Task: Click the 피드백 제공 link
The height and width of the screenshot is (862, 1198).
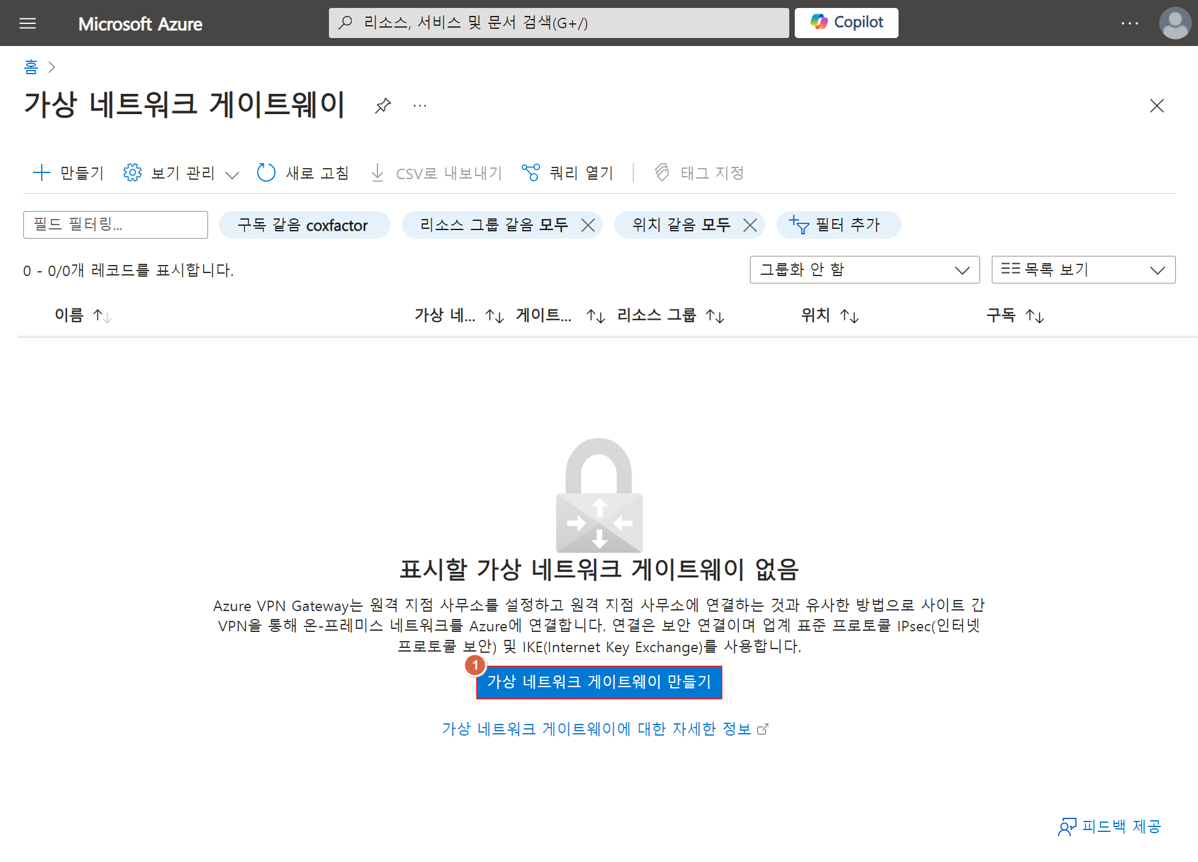Action: click(1110, 826)
